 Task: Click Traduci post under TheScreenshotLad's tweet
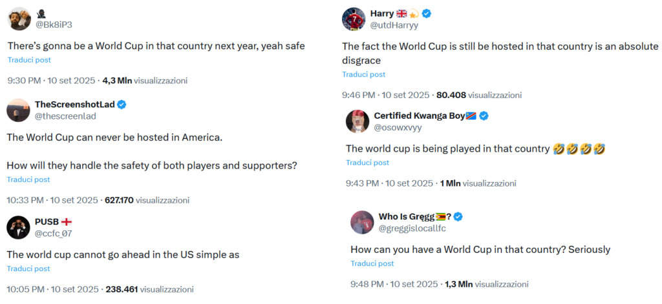click(x=28, y=179)
